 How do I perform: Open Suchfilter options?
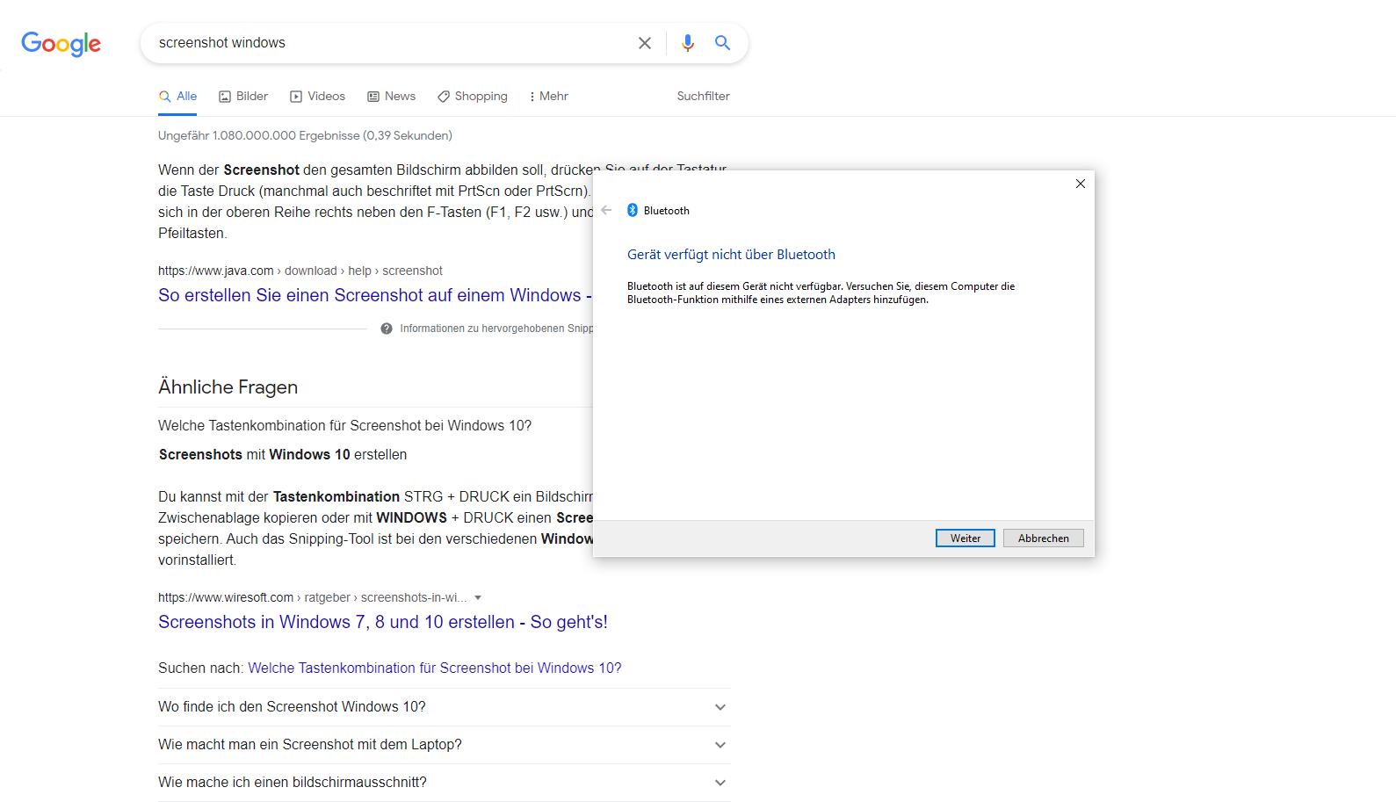tap(703, 97)
